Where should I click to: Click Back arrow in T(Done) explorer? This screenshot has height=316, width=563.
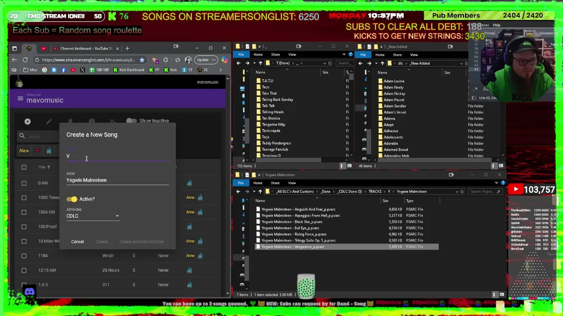238,63
